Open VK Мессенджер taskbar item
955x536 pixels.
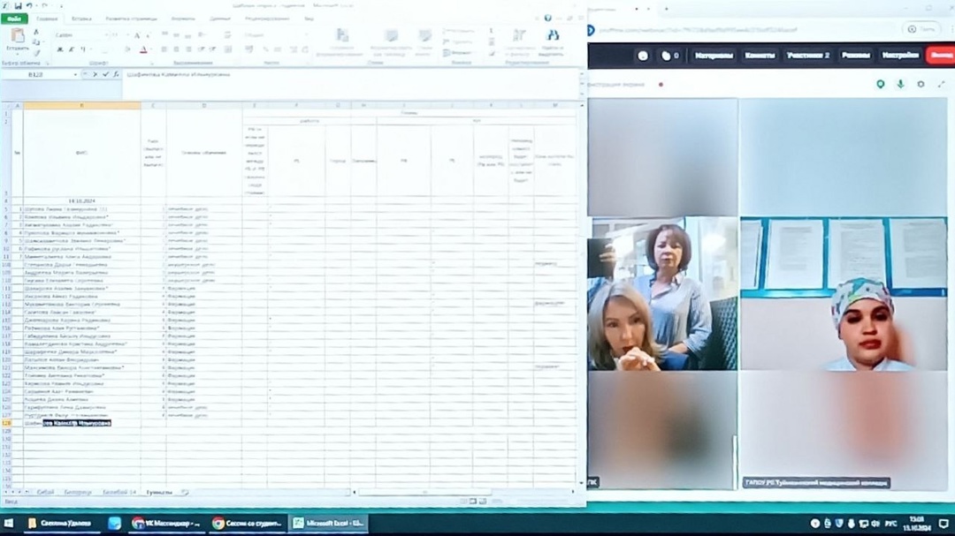point(165,524)
